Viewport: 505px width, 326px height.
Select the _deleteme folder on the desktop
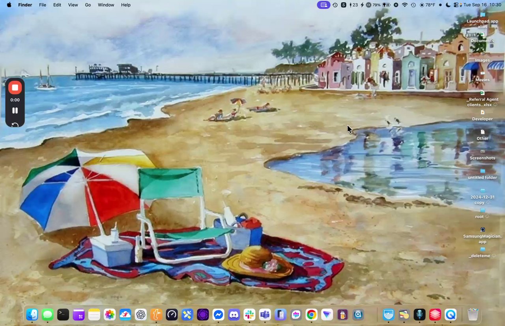click(483, 253)
